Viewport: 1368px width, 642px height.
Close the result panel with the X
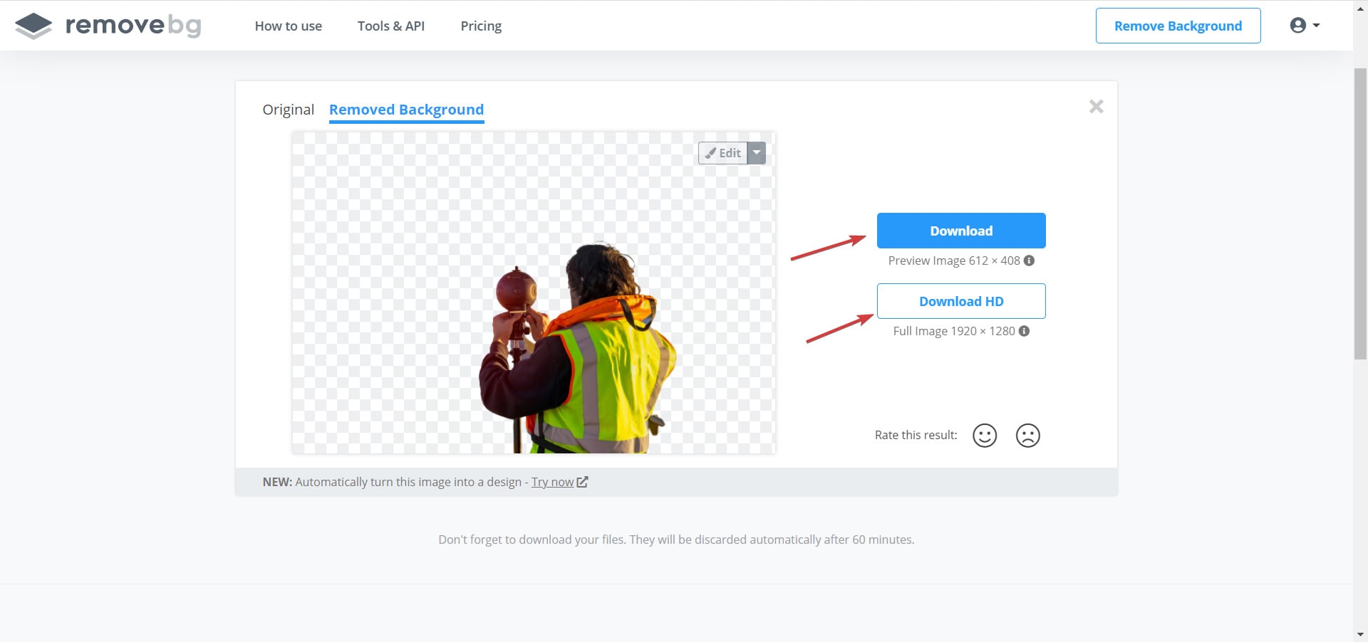pyautogui.click(x=1096, y=107)
